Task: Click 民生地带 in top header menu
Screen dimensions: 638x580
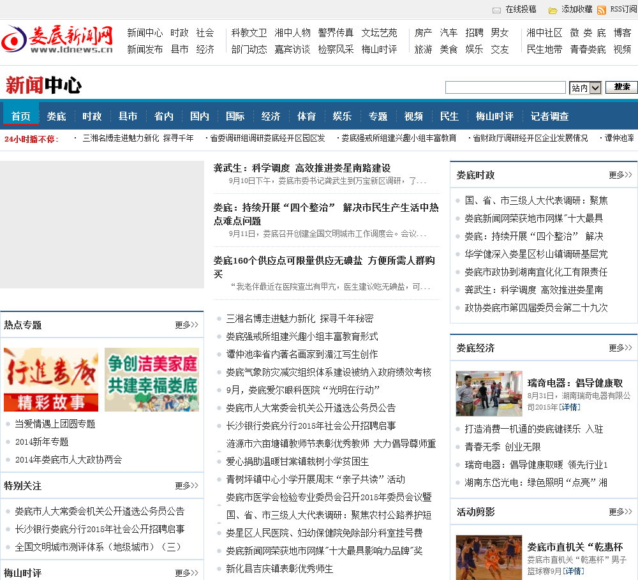Action: (544, 49)
